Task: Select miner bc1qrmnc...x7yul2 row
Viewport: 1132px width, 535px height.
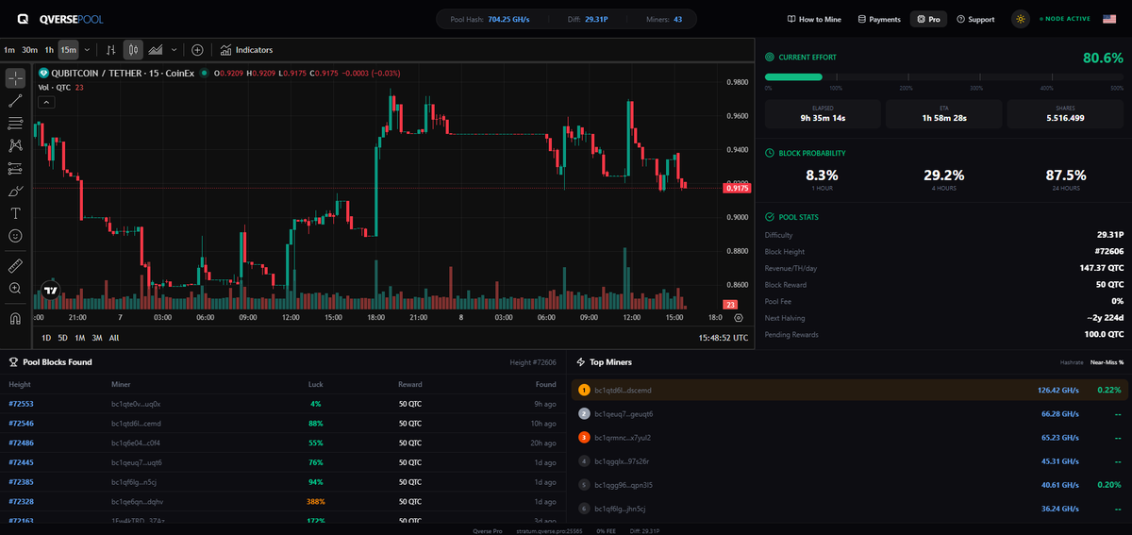Action: point(850,437)
